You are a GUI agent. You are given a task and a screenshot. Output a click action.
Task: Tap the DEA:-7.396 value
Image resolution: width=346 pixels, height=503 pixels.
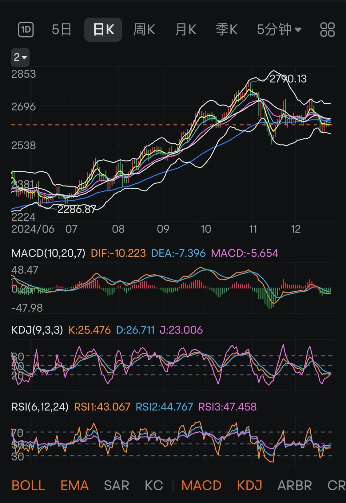click(x=178, y=253)
